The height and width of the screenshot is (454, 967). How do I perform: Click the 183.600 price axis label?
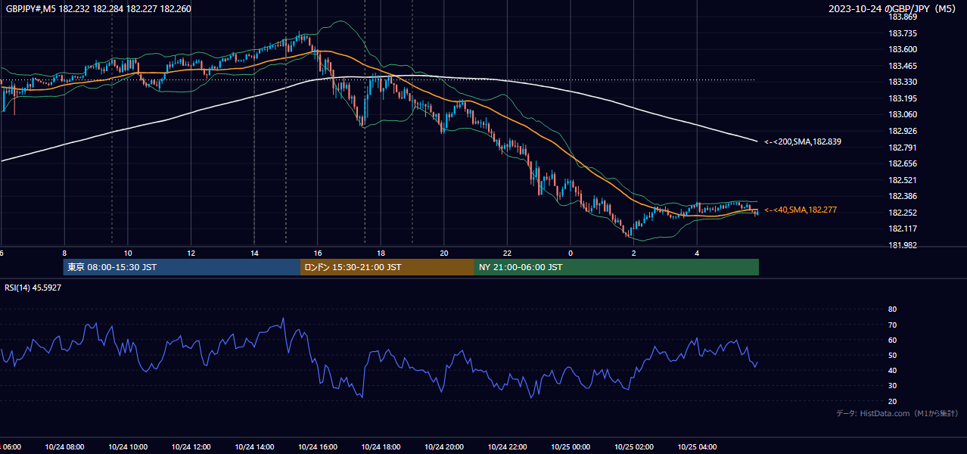pyautogui.click(x=902, y=49)
